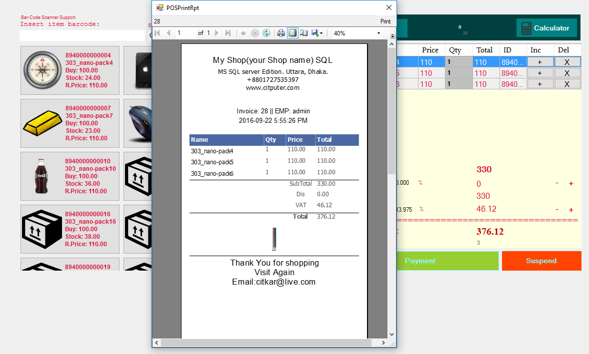Go to first page using the leftmost navigation icon
589x354 pixels.
tap(157, 33)
